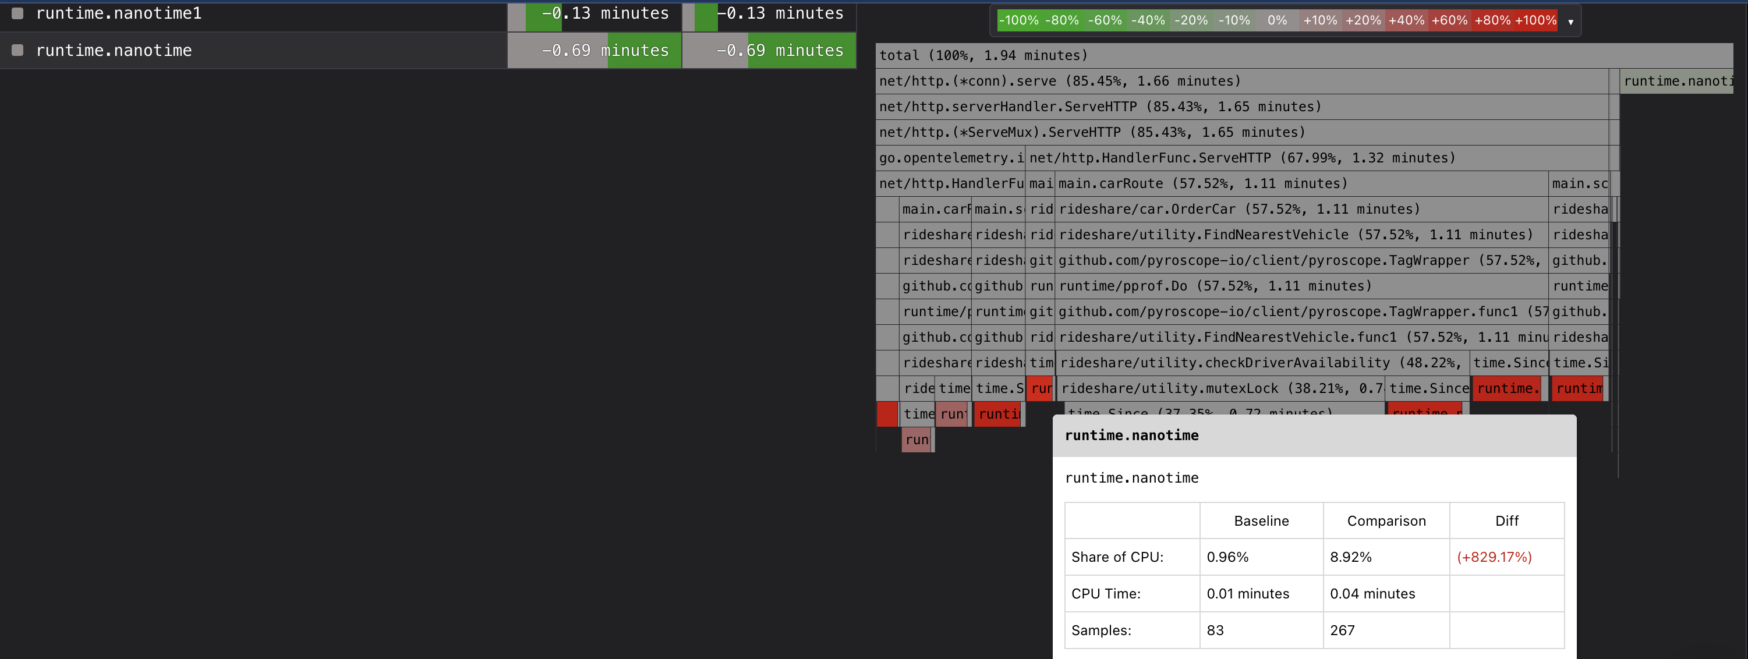Image resolution: width=1748 pixels, height=659 pixels.
Task: Click the +100% red legend swatch
Action: pos(1535,20)
